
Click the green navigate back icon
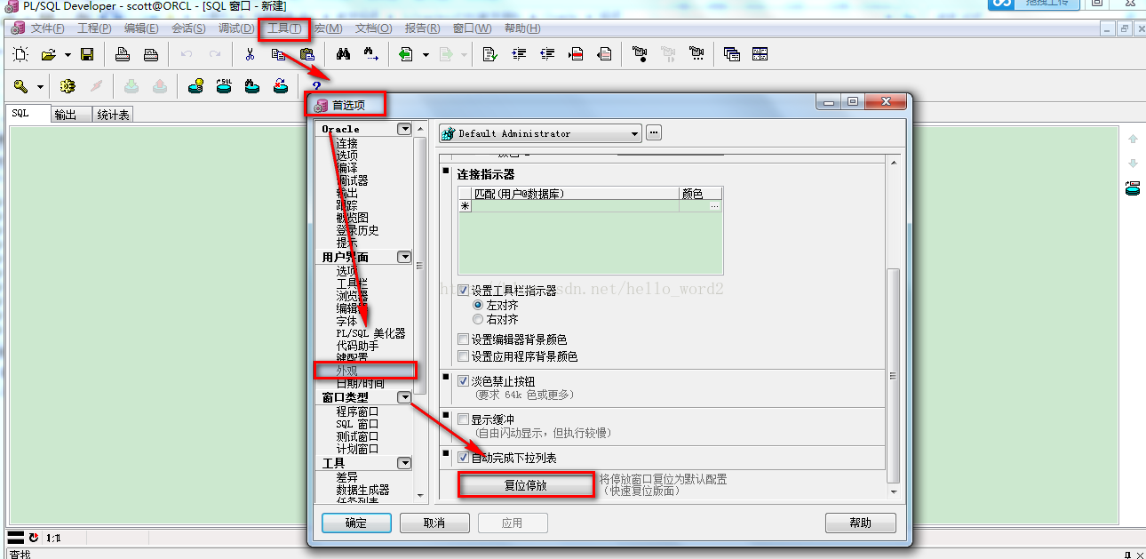(x=406, y=54)
